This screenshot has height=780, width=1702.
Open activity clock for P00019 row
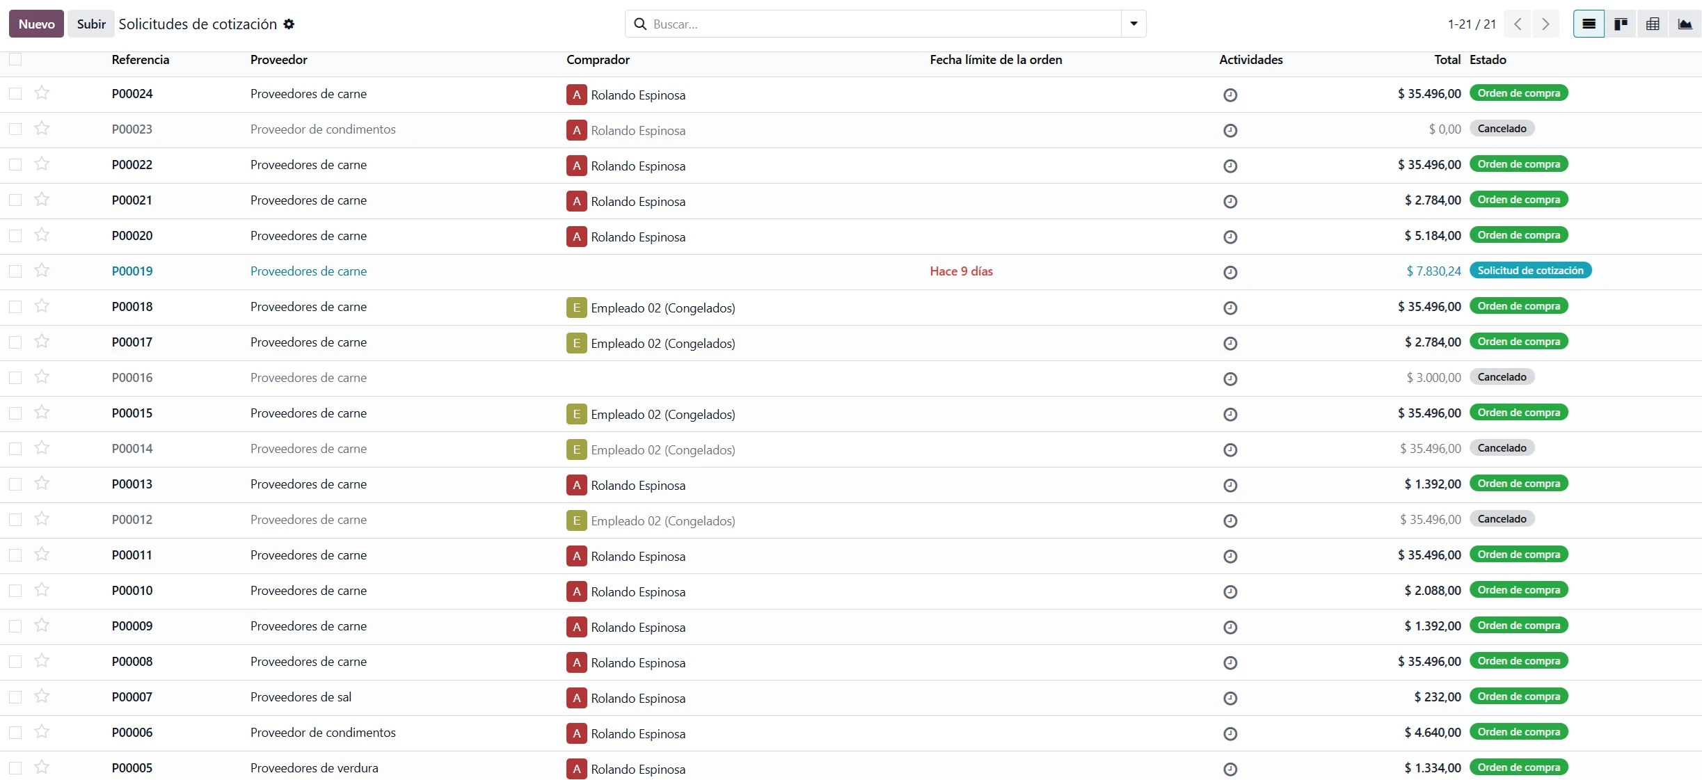tap(1230, 272)
